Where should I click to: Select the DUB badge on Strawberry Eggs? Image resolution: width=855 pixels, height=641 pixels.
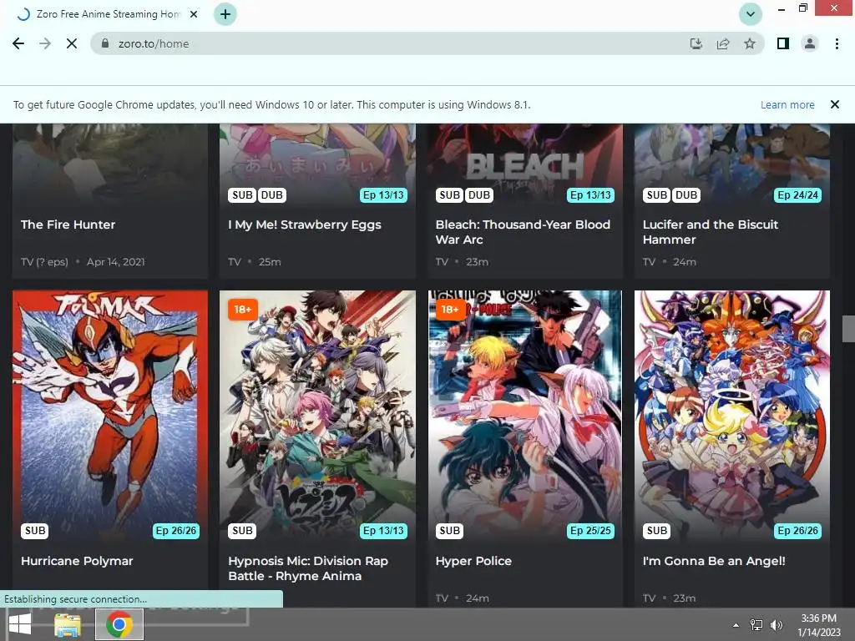click(x=271, y=195)
